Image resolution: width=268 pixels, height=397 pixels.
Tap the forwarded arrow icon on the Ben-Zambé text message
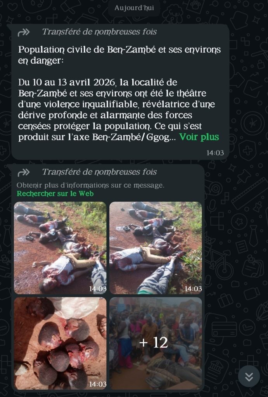coord(24,33)
